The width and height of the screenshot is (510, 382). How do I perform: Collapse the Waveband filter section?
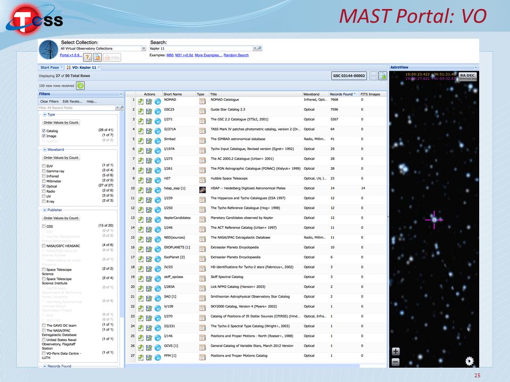click(x=45, y=150)
